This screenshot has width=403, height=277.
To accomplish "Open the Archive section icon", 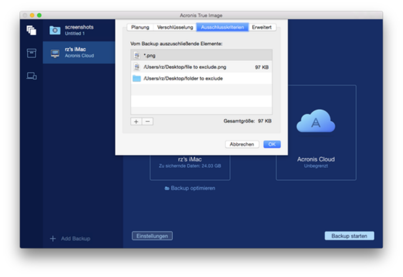I will (32, 53).
